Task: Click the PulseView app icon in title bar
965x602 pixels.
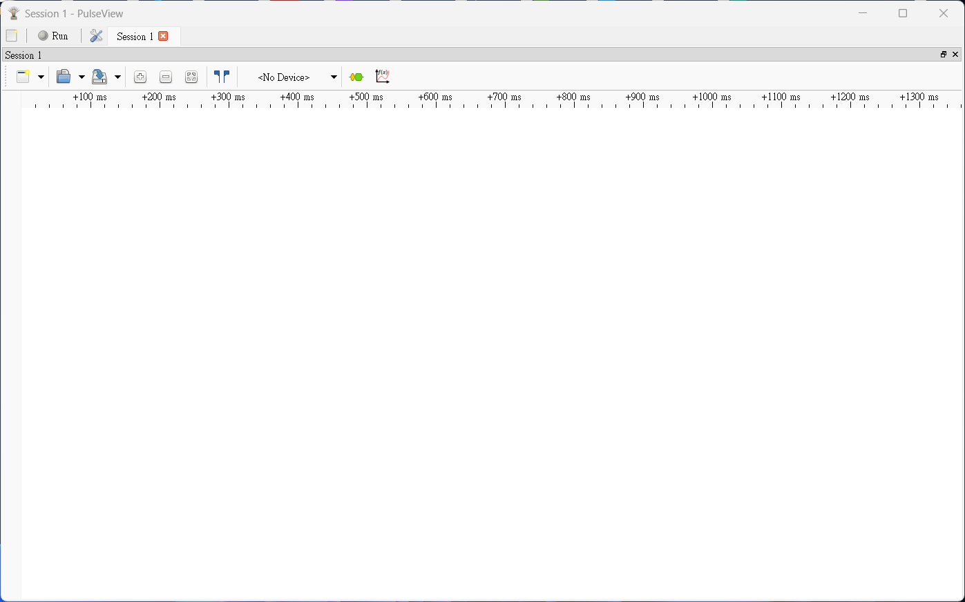Action: tap(13, 13)
